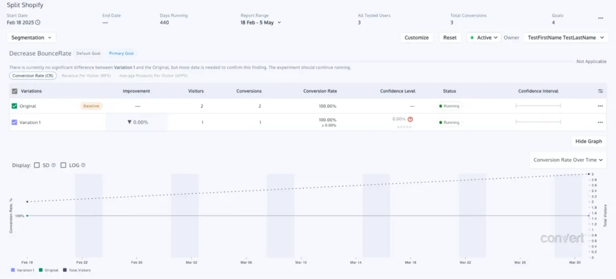Click the Reset button
The width and height of the screenshot is (616, 279).
pyautogui.click(x=450, y=38)
